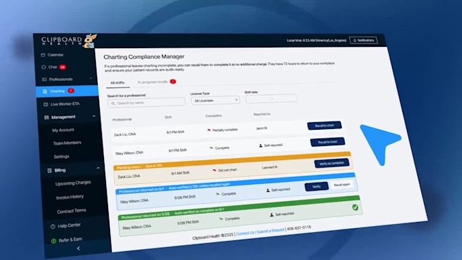Click person icon on Riley Wilson 6/1 row
Image resolution: width=462 pixels, height=260 pixels.
[x=261, y=146]
